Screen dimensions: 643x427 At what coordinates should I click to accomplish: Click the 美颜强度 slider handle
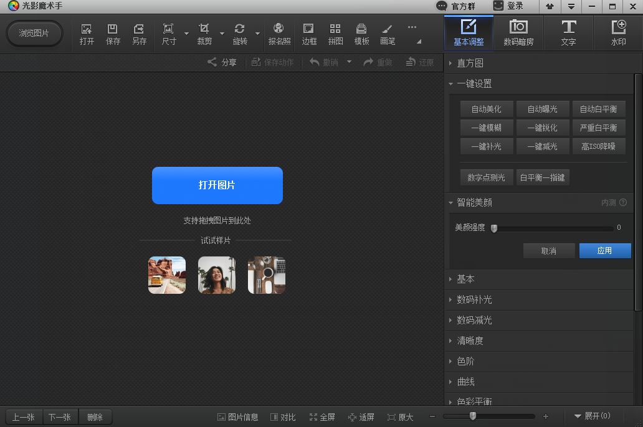click(x=494, y=228)
